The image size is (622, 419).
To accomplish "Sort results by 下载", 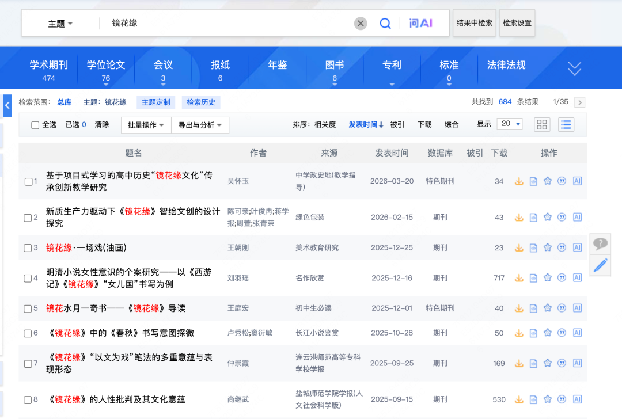I will click(424, 125).
